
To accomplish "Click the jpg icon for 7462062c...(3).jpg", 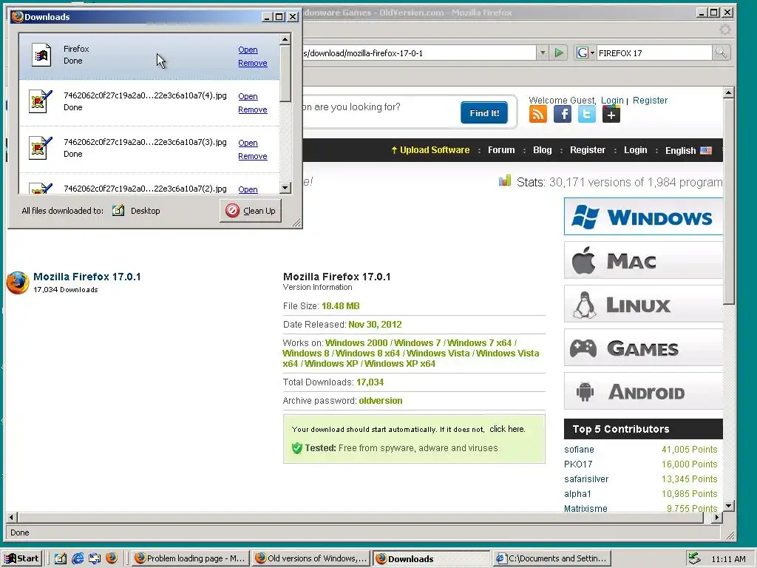I will (x=41, y=148).
